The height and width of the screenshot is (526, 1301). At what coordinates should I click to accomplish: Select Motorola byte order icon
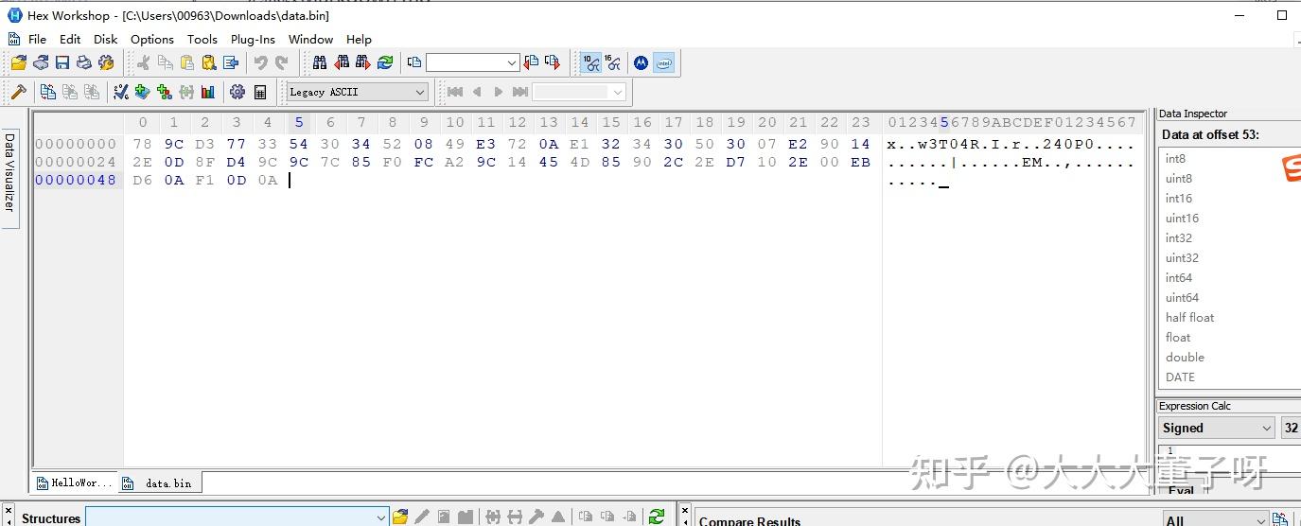[641, 62]
